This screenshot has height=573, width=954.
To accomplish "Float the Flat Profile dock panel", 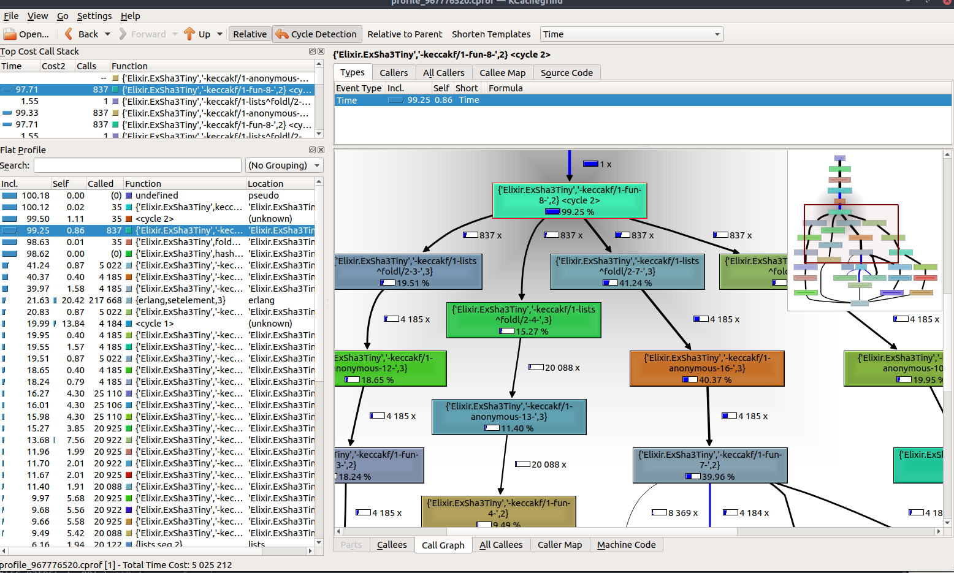I will point(312,150).
